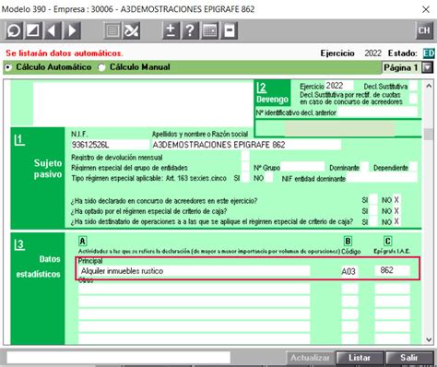Screen dimensions: 437x367
Task: Click the plus-minus toolbar icon
Action: pyautogui.click(x=171, y=30)
